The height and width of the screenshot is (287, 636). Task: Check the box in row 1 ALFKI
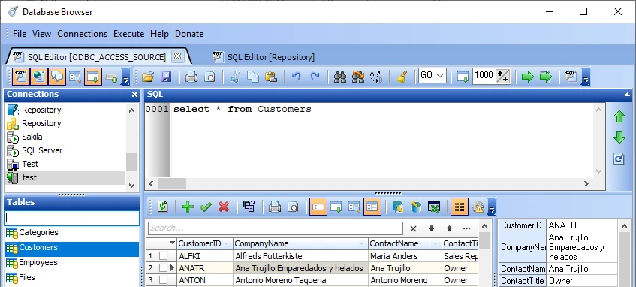click(163, 256)
